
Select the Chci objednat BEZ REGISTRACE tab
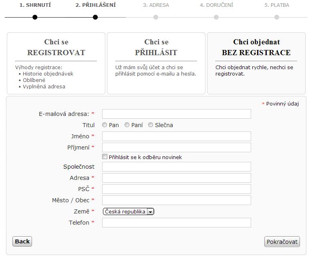coord(256,63)
